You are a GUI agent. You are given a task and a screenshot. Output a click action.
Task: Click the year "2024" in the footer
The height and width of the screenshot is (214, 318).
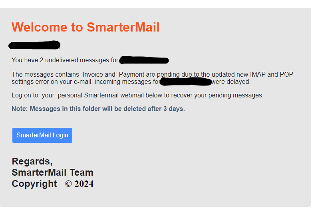[84, 184]
